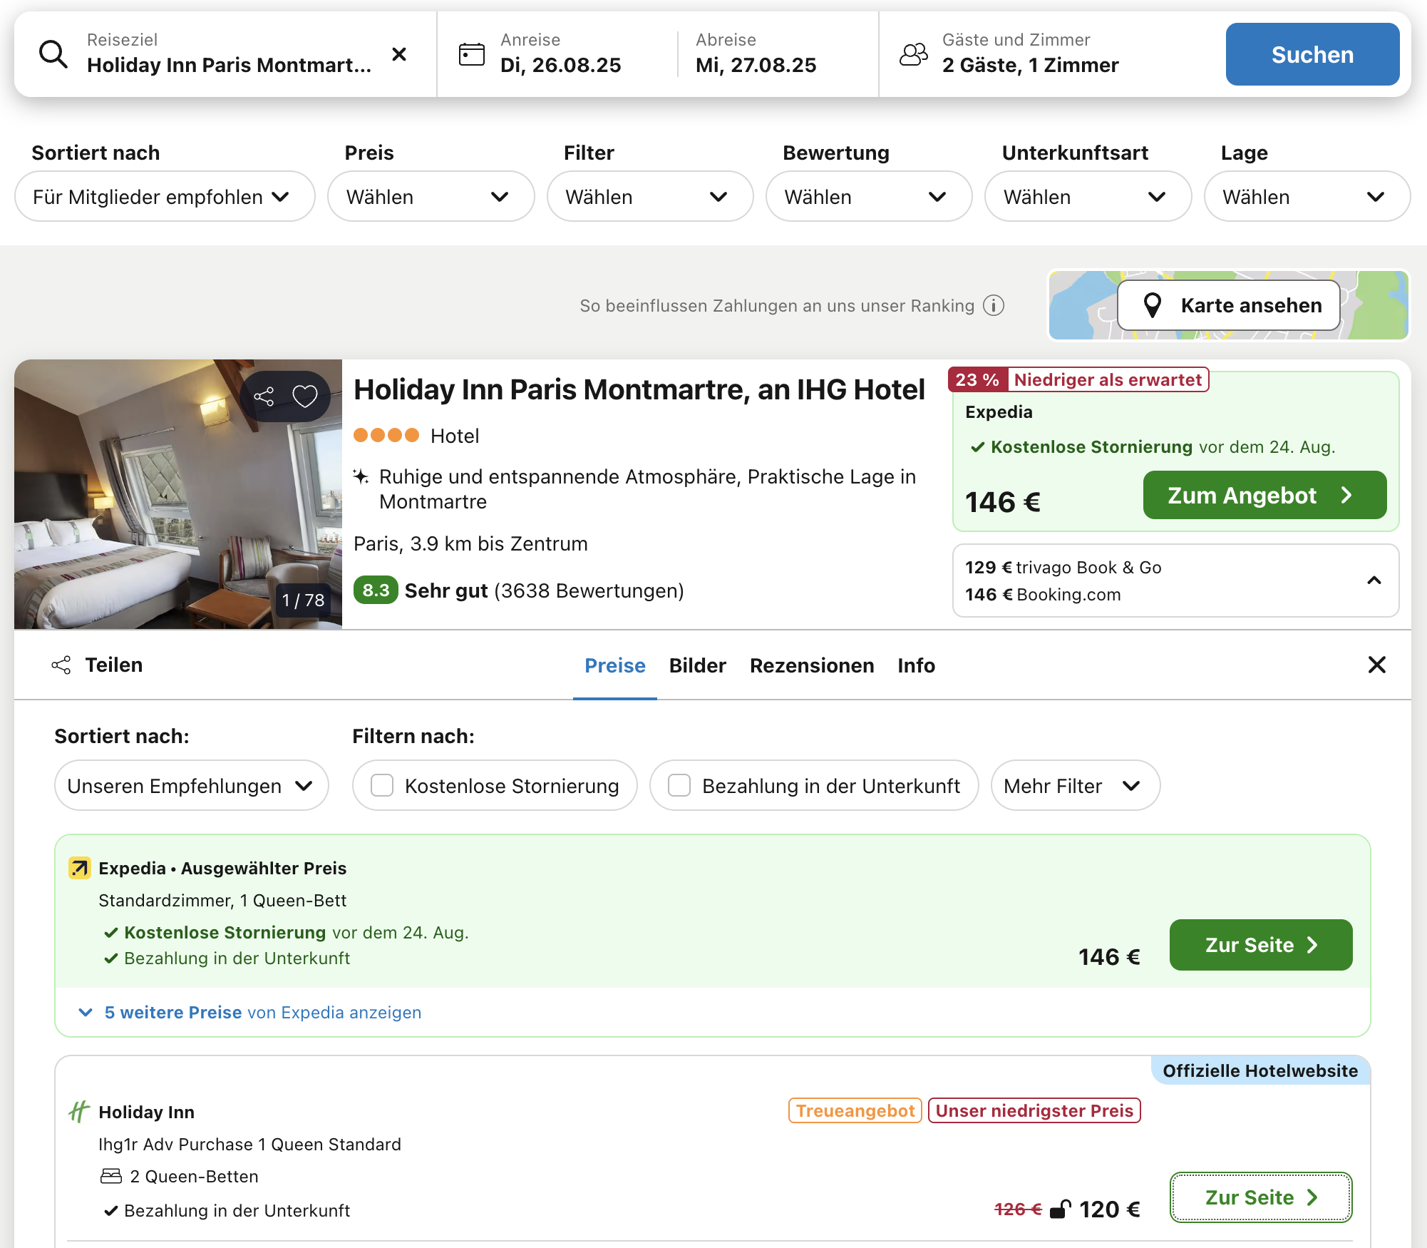Click the guests and rooms people icon
Image resolution: width=1427 pixels, height=1248 pixels.
point(914,54)
